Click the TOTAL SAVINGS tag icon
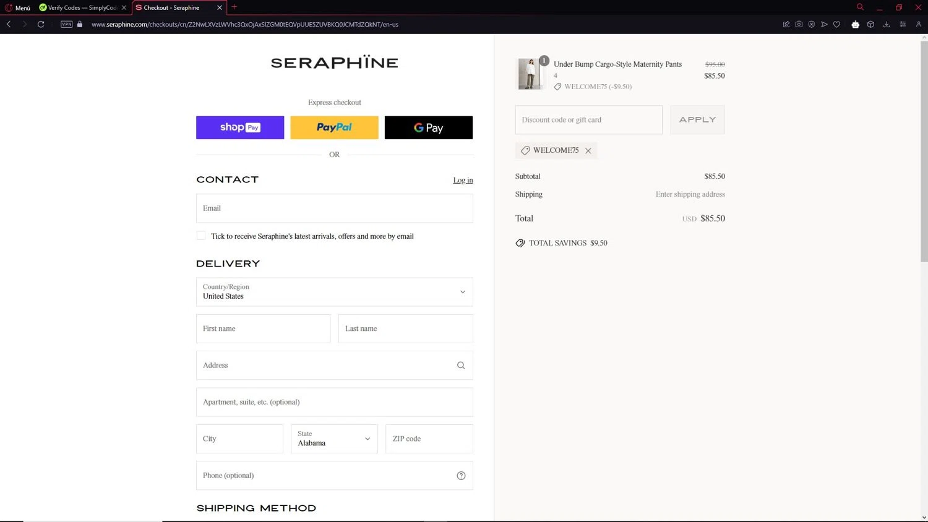The image size is (928, 522). tap(520, 243)
